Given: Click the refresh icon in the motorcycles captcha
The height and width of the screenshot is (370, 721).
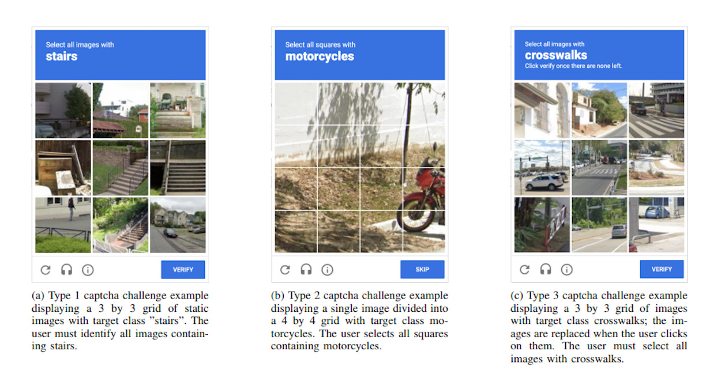Looking at the screenshot, I should pyautogui.click(x=284, y=269).
